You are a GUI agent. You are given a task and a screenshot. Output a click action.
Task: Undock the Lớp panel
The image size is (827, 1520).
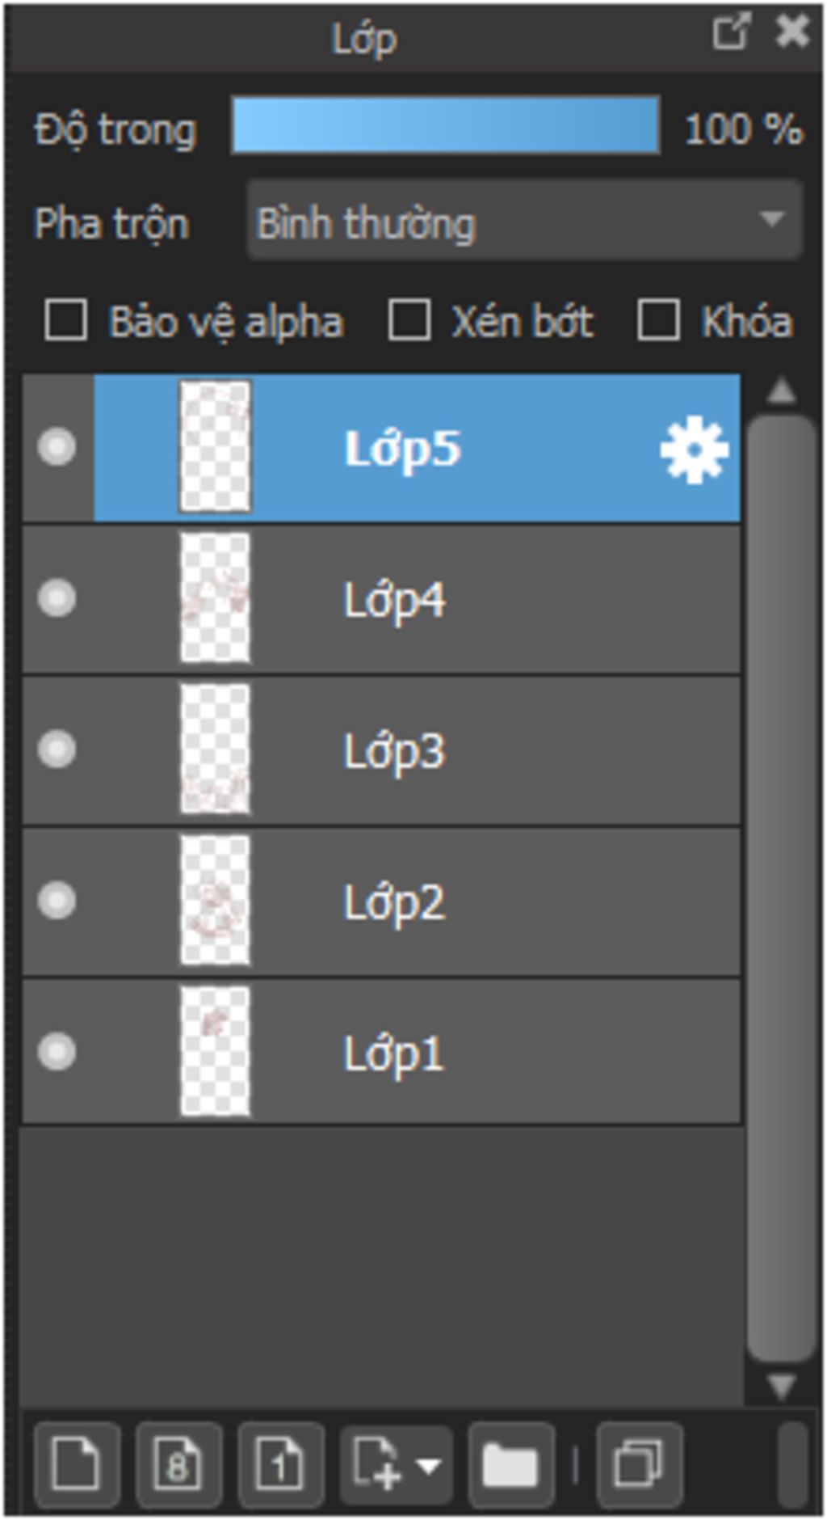pos(731,32)
